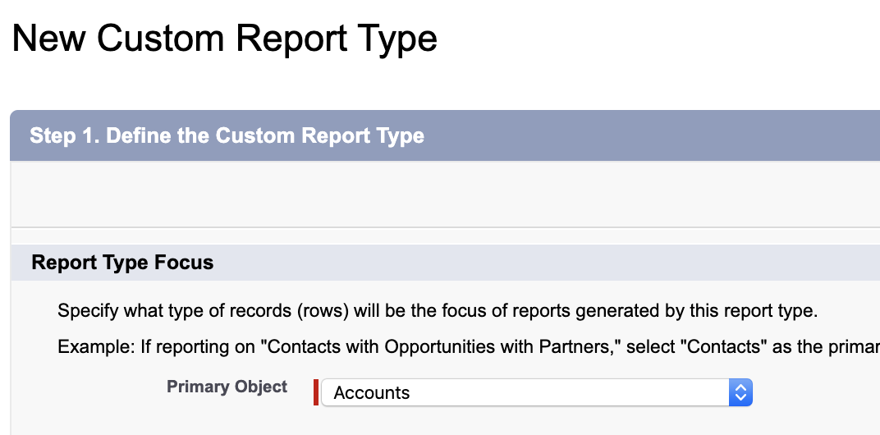Click the New Custom Report Type title
The height and width of the screenshot is (435, 880).
click(224, 39)
